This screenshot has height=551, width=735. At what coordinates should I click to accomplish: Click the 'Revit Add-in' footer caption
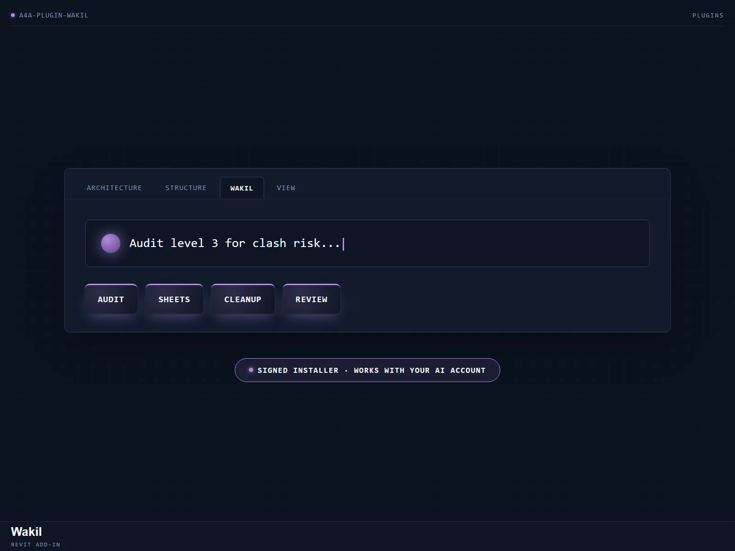36,545
